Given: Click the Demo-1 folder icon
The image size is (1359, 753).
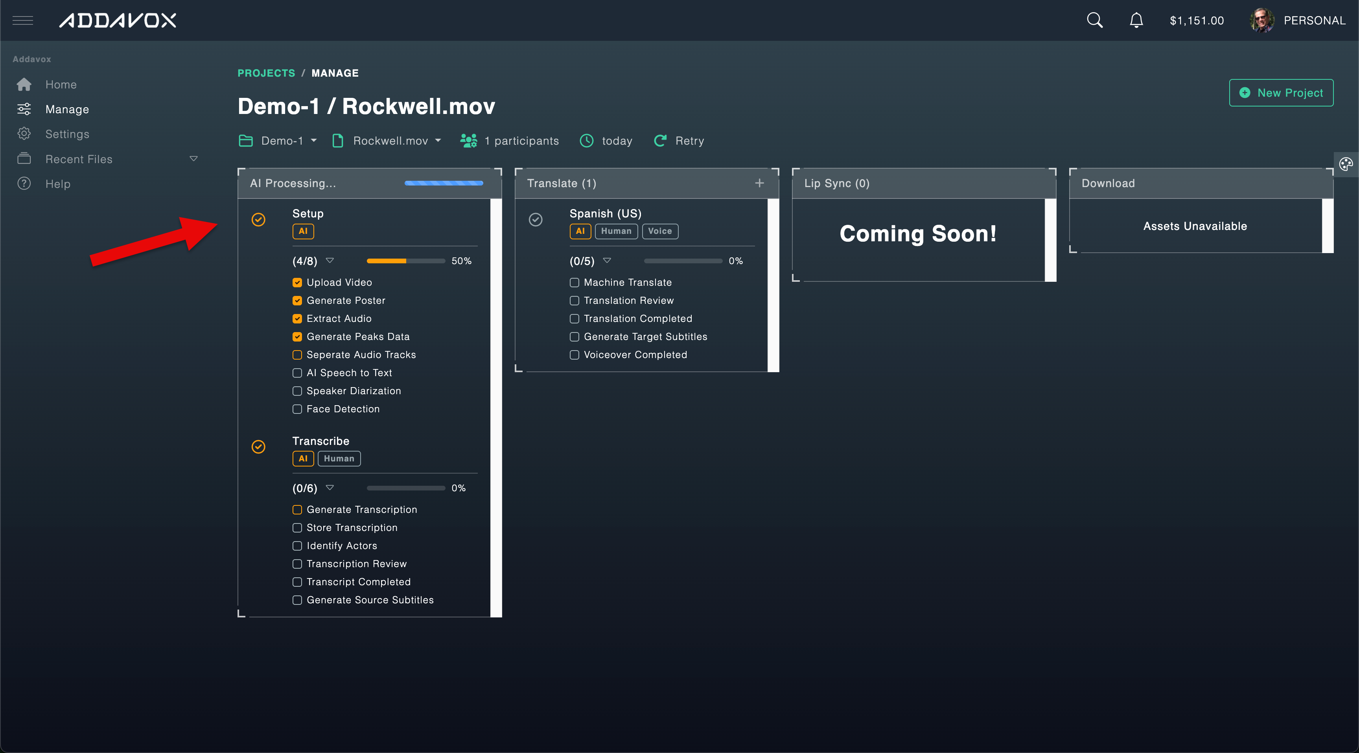Looking at the screenshot, I should 246,141.
